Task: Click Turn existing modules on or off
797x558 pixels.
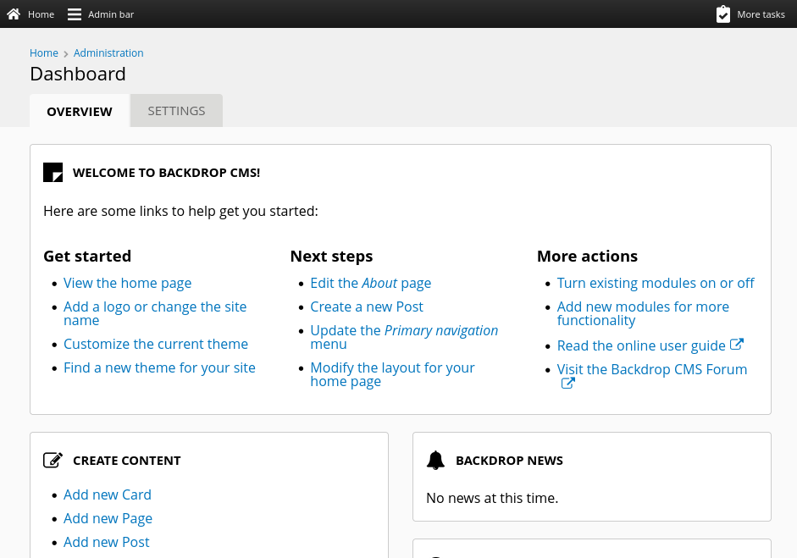Action: (x=656, y=283)
